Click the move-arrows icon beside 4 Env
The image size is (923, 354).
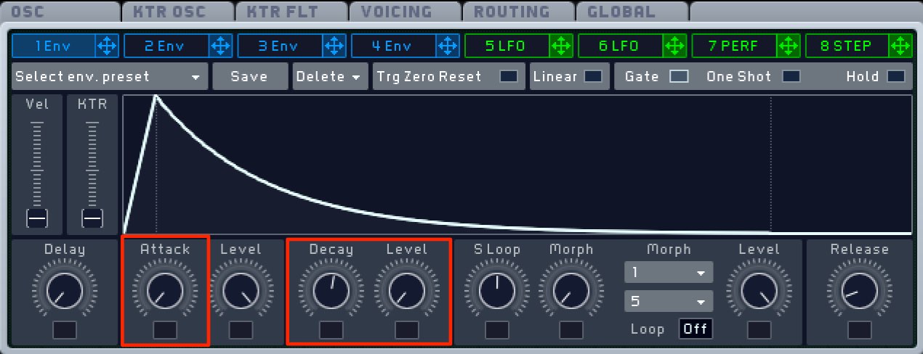[447, 46]
